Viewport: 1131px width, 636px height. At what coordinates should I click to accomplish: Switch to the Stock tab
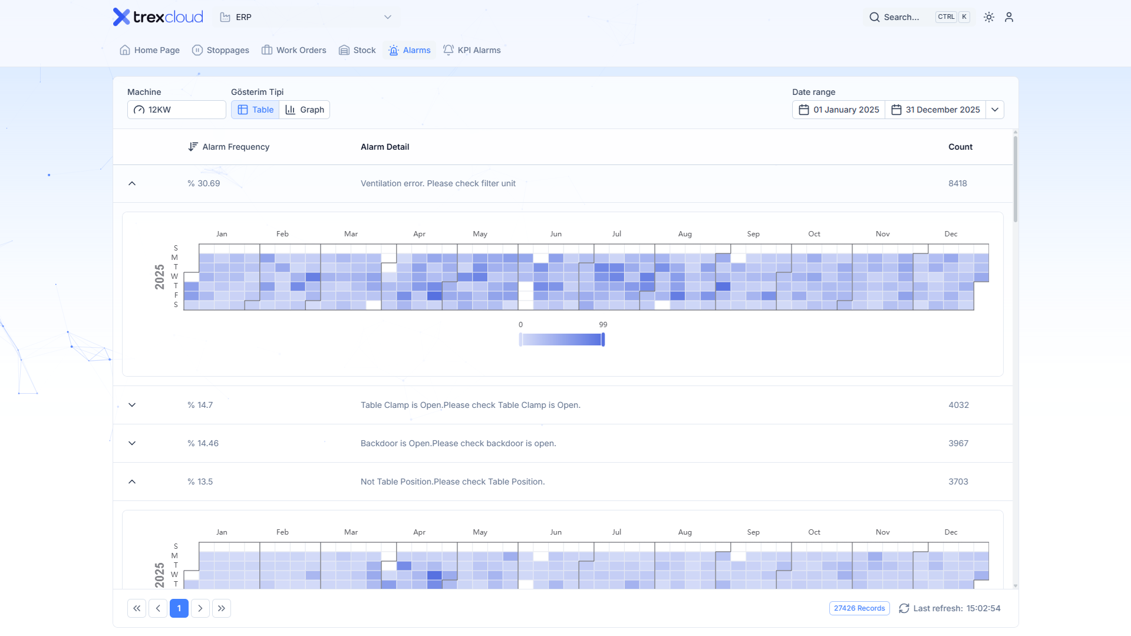tap(357, 50)
